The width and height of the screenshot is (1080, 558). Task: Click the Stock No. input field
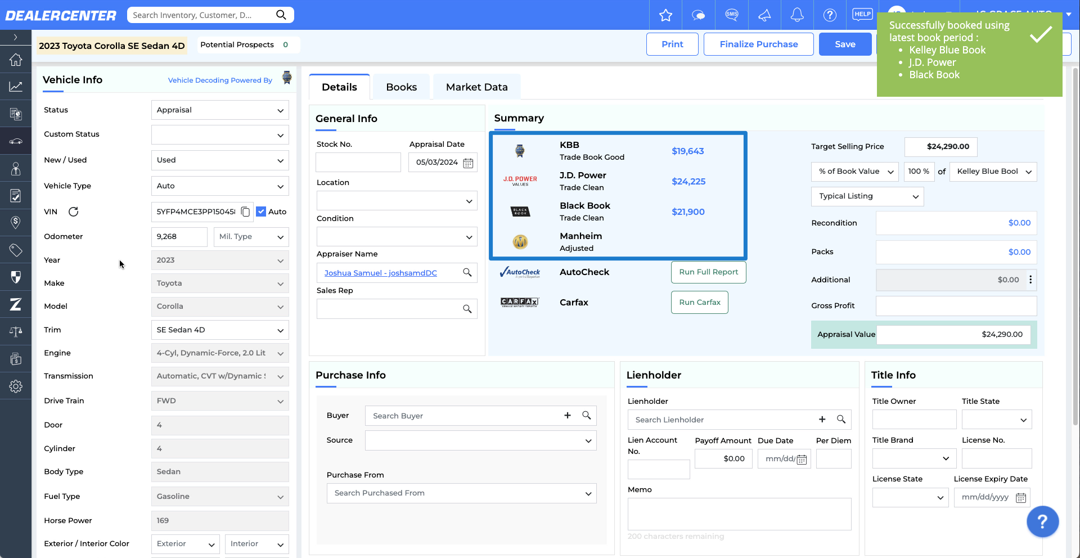[358, 163]
